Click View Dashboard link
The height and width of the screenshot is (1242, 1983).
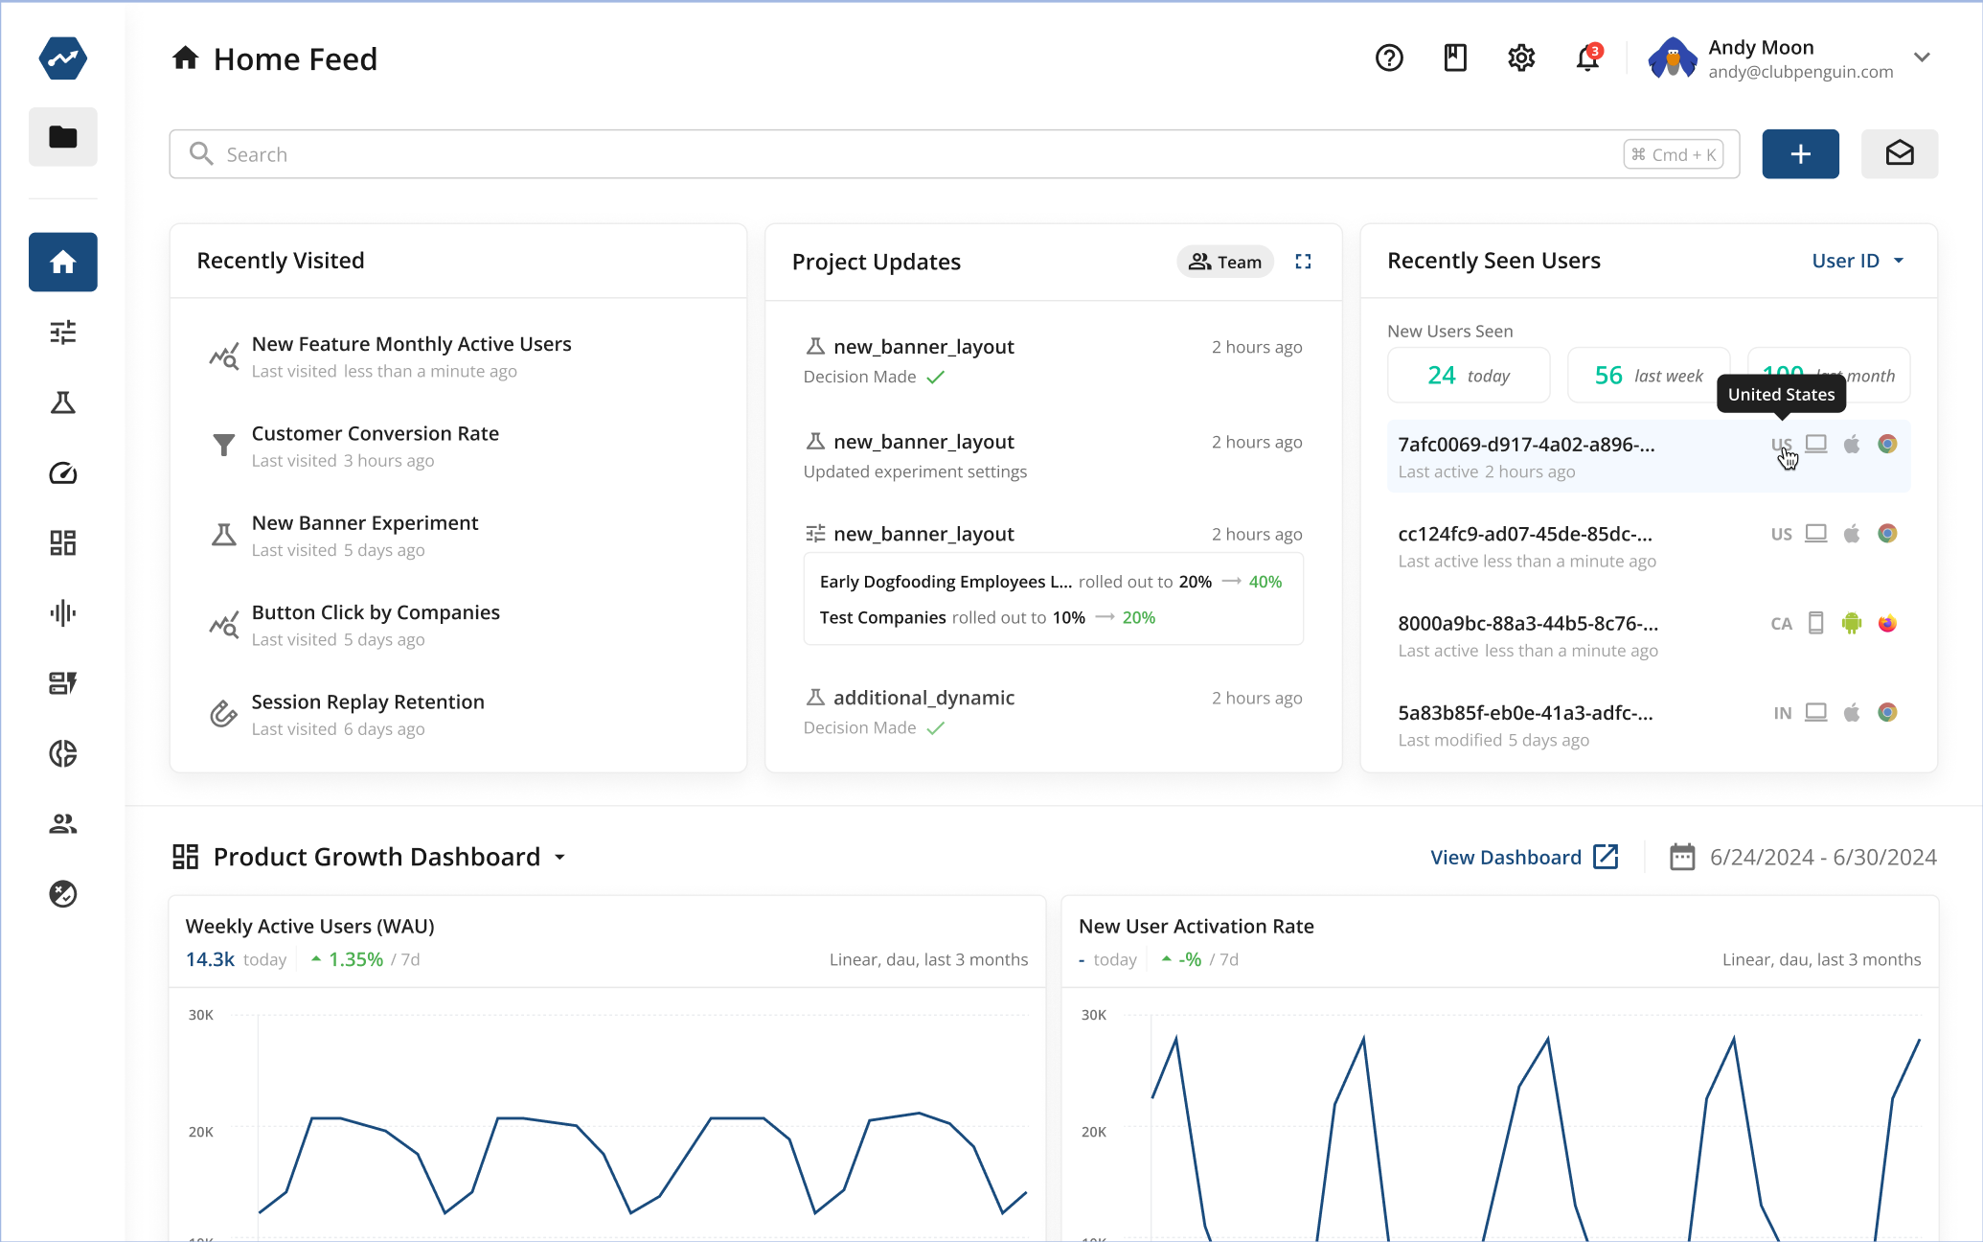1506,858
